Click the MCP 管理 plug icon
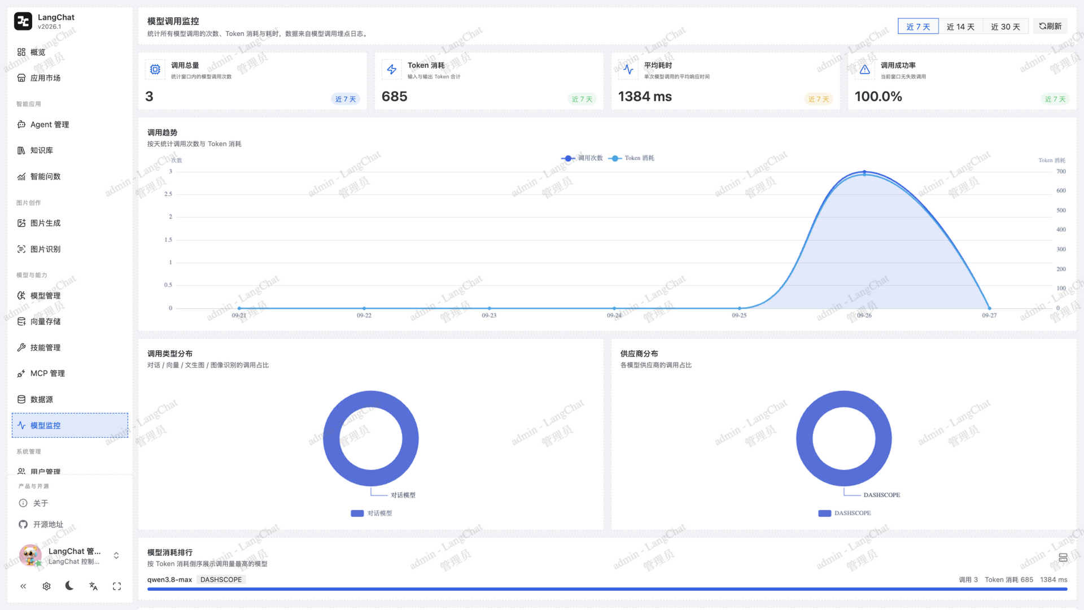Screen dimensions: 1084x610 click(21, 373)
